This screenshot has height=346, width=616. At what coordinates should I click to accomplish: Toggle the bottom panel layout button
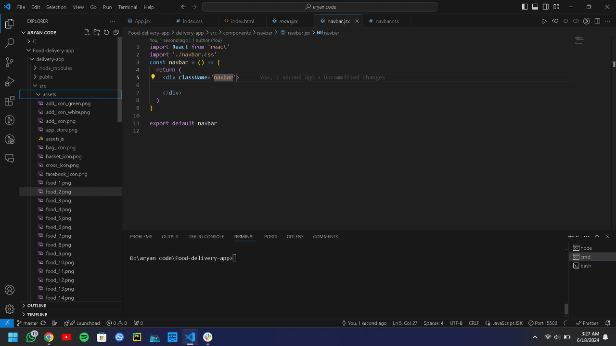pos(535,7)
